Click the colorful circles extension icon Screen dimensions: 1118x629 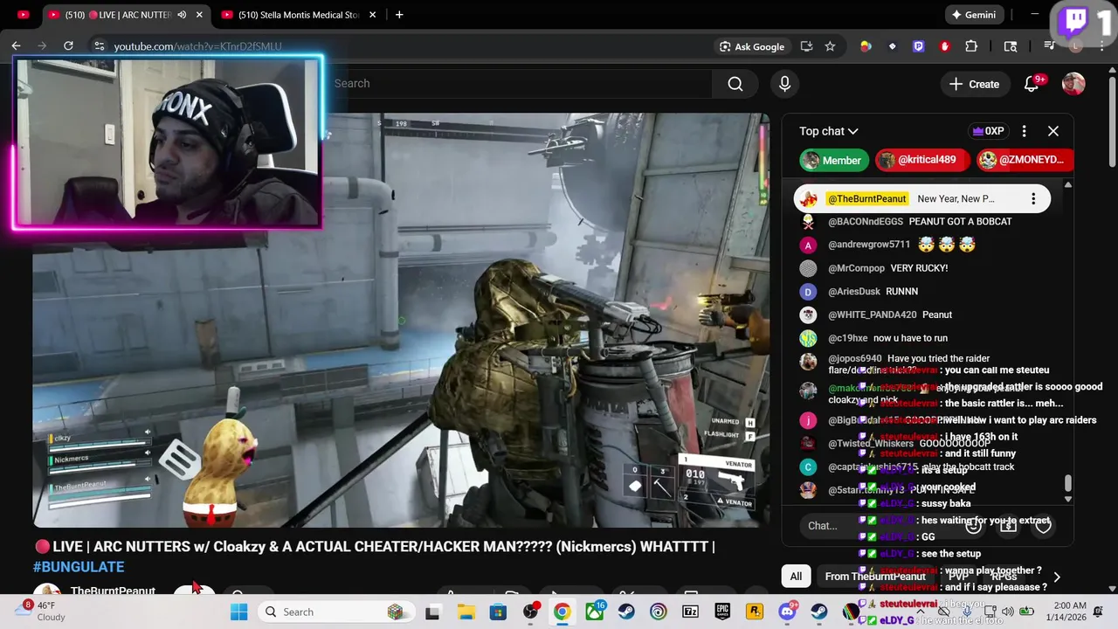[x=866, y=46]
